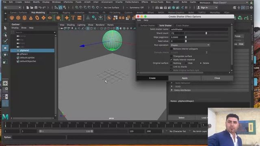Select pPlane1 in the Outliner
The height and width of the screenshot is (146, 260).
coord(24,54)
